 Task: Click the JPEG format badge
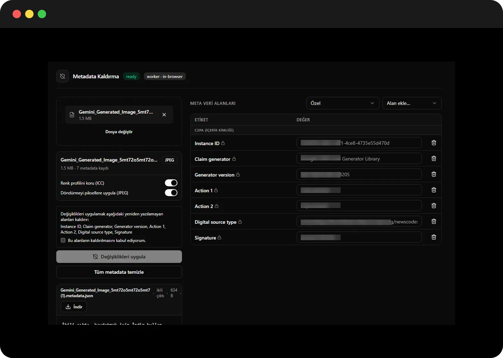[x=169, y=160]
